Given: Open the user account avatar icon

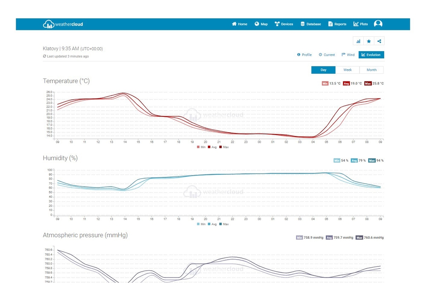Looking at the screenshot, I should [378, 24].
